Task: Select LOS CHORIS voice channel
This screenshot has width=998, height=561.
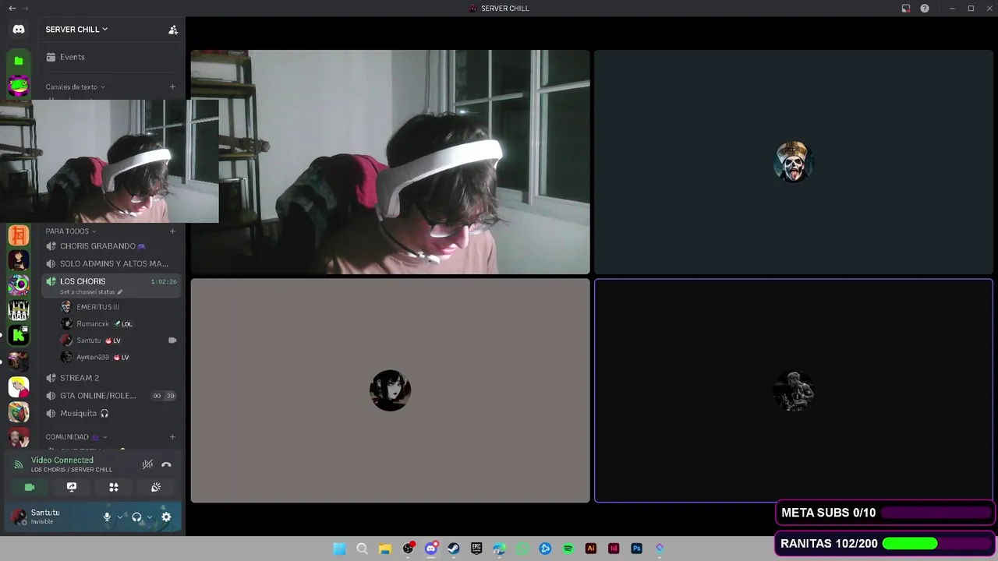Action: tap(111, 285)
